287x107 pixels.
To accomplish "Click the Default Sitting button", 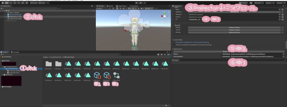I will pos(234,27).
